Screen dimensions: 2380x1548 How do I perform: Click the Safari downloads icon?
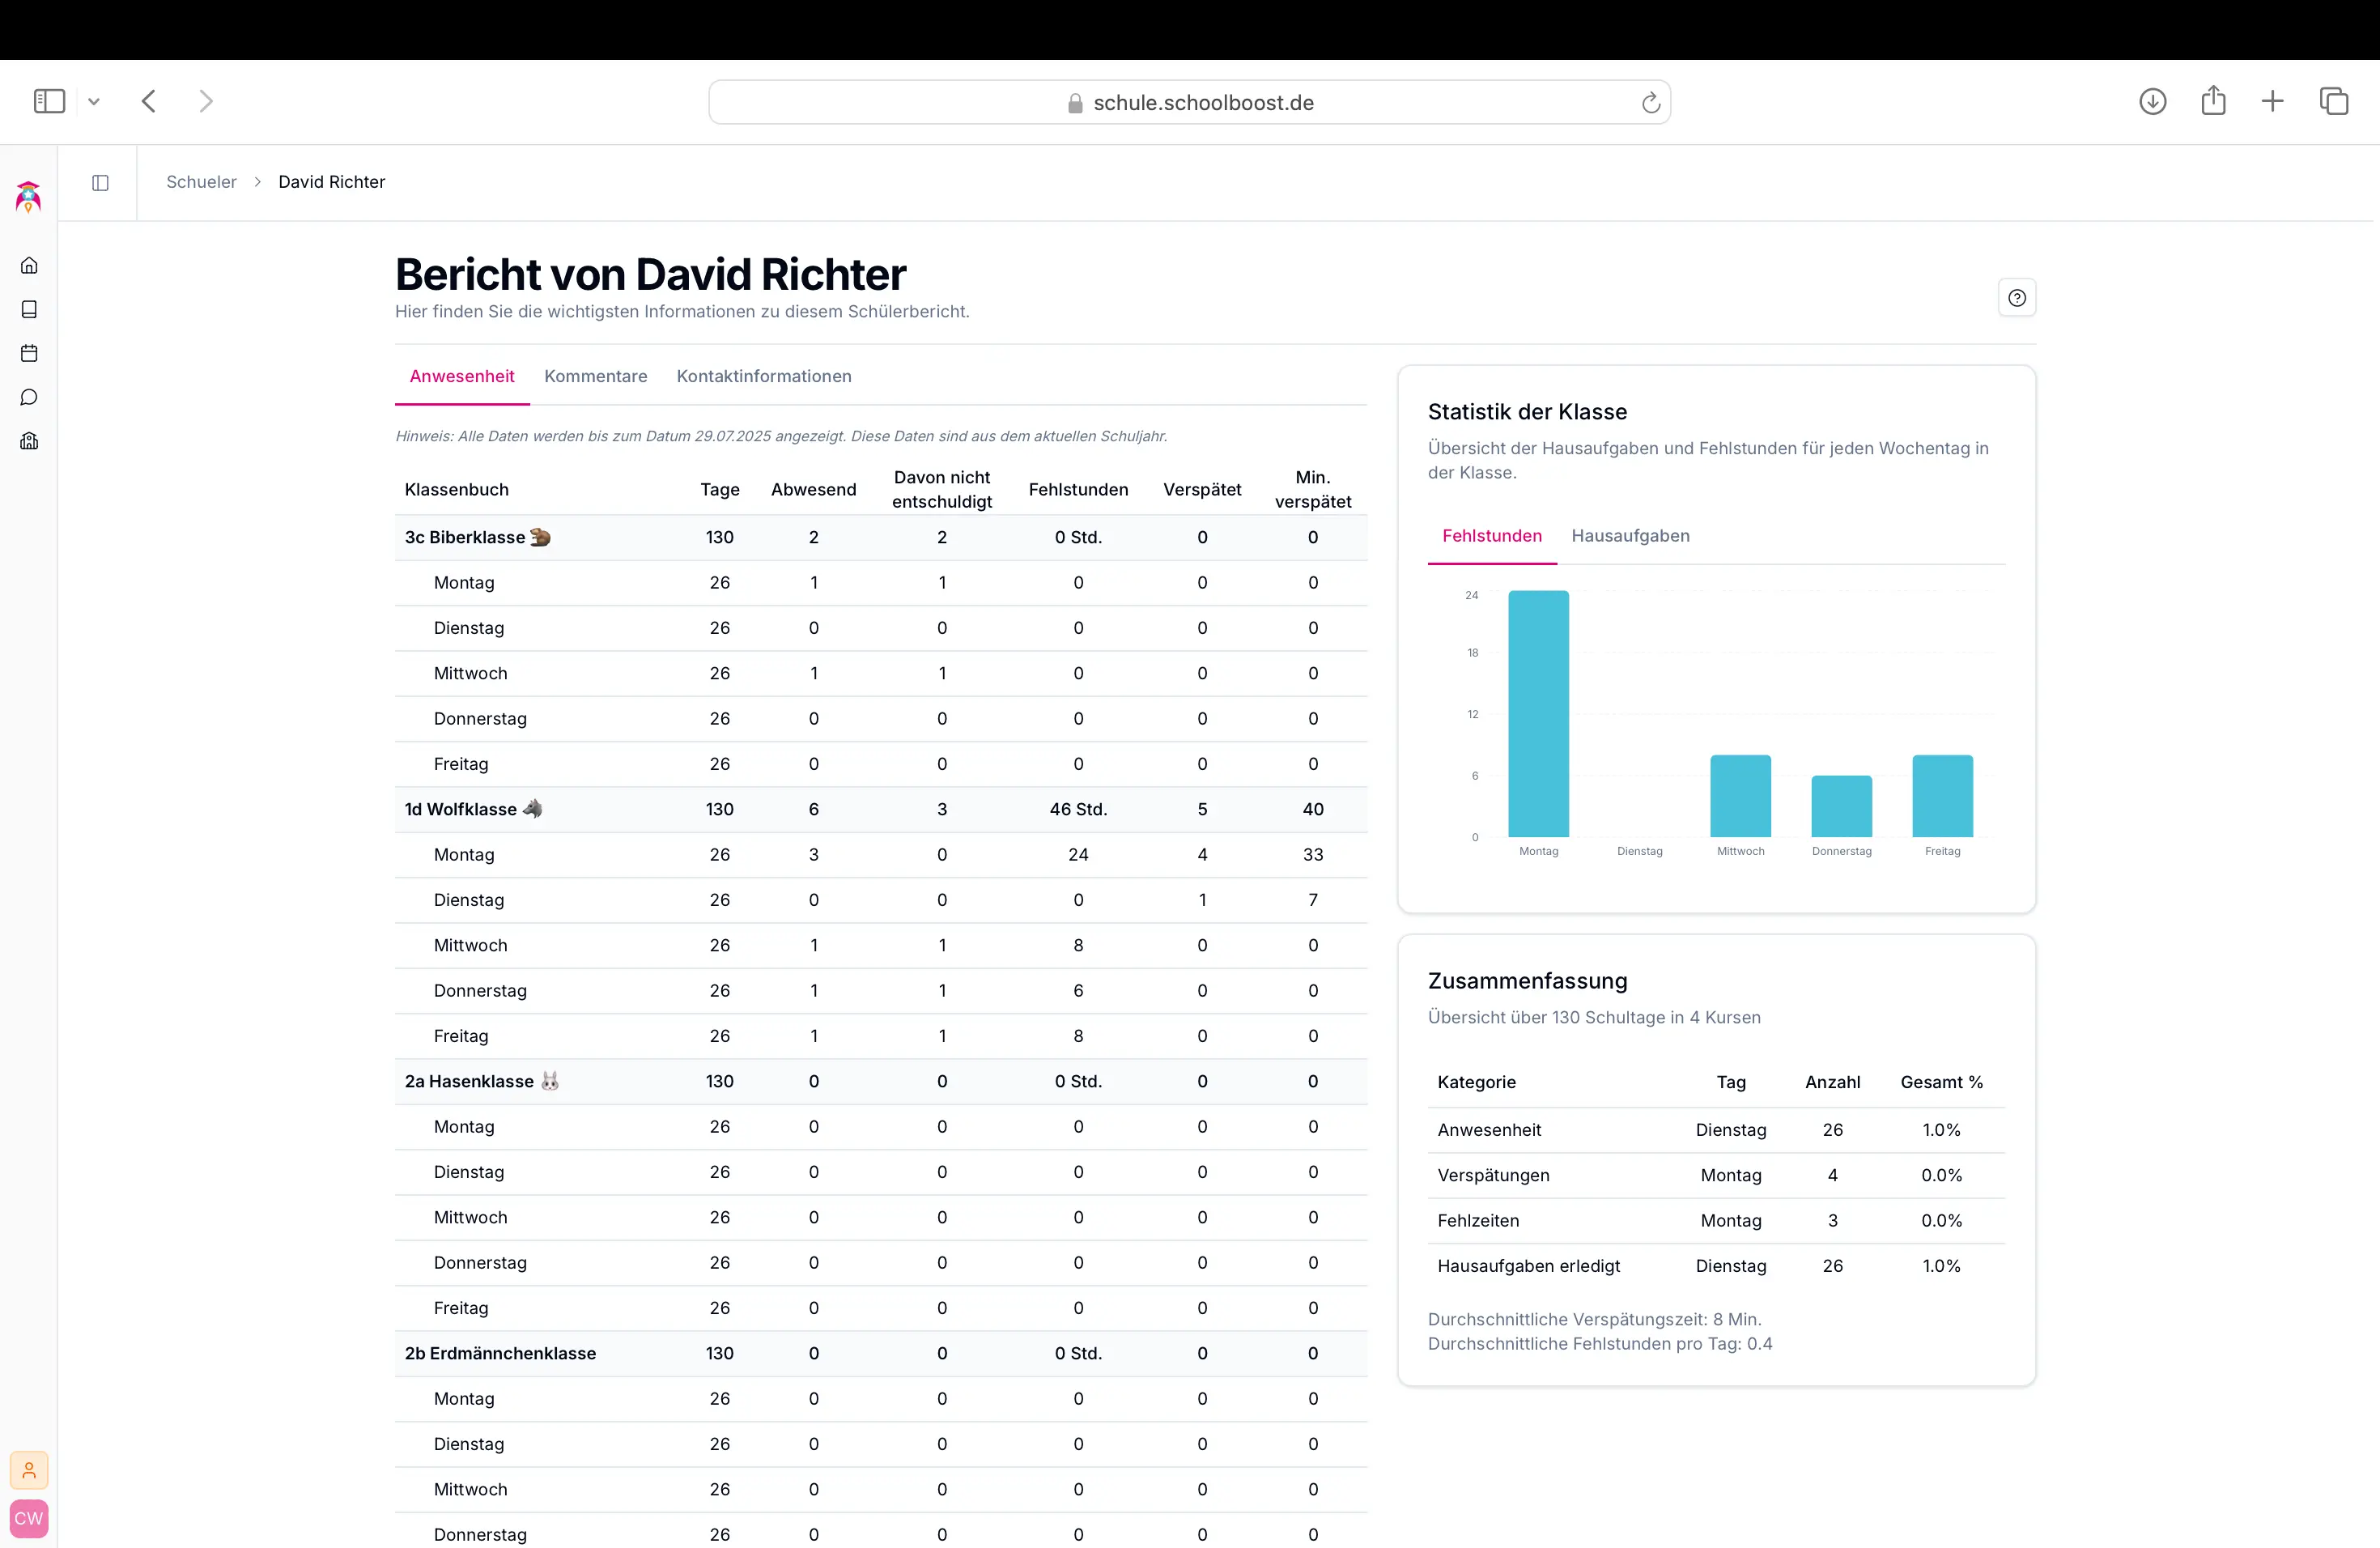(x=2152, y=101)
